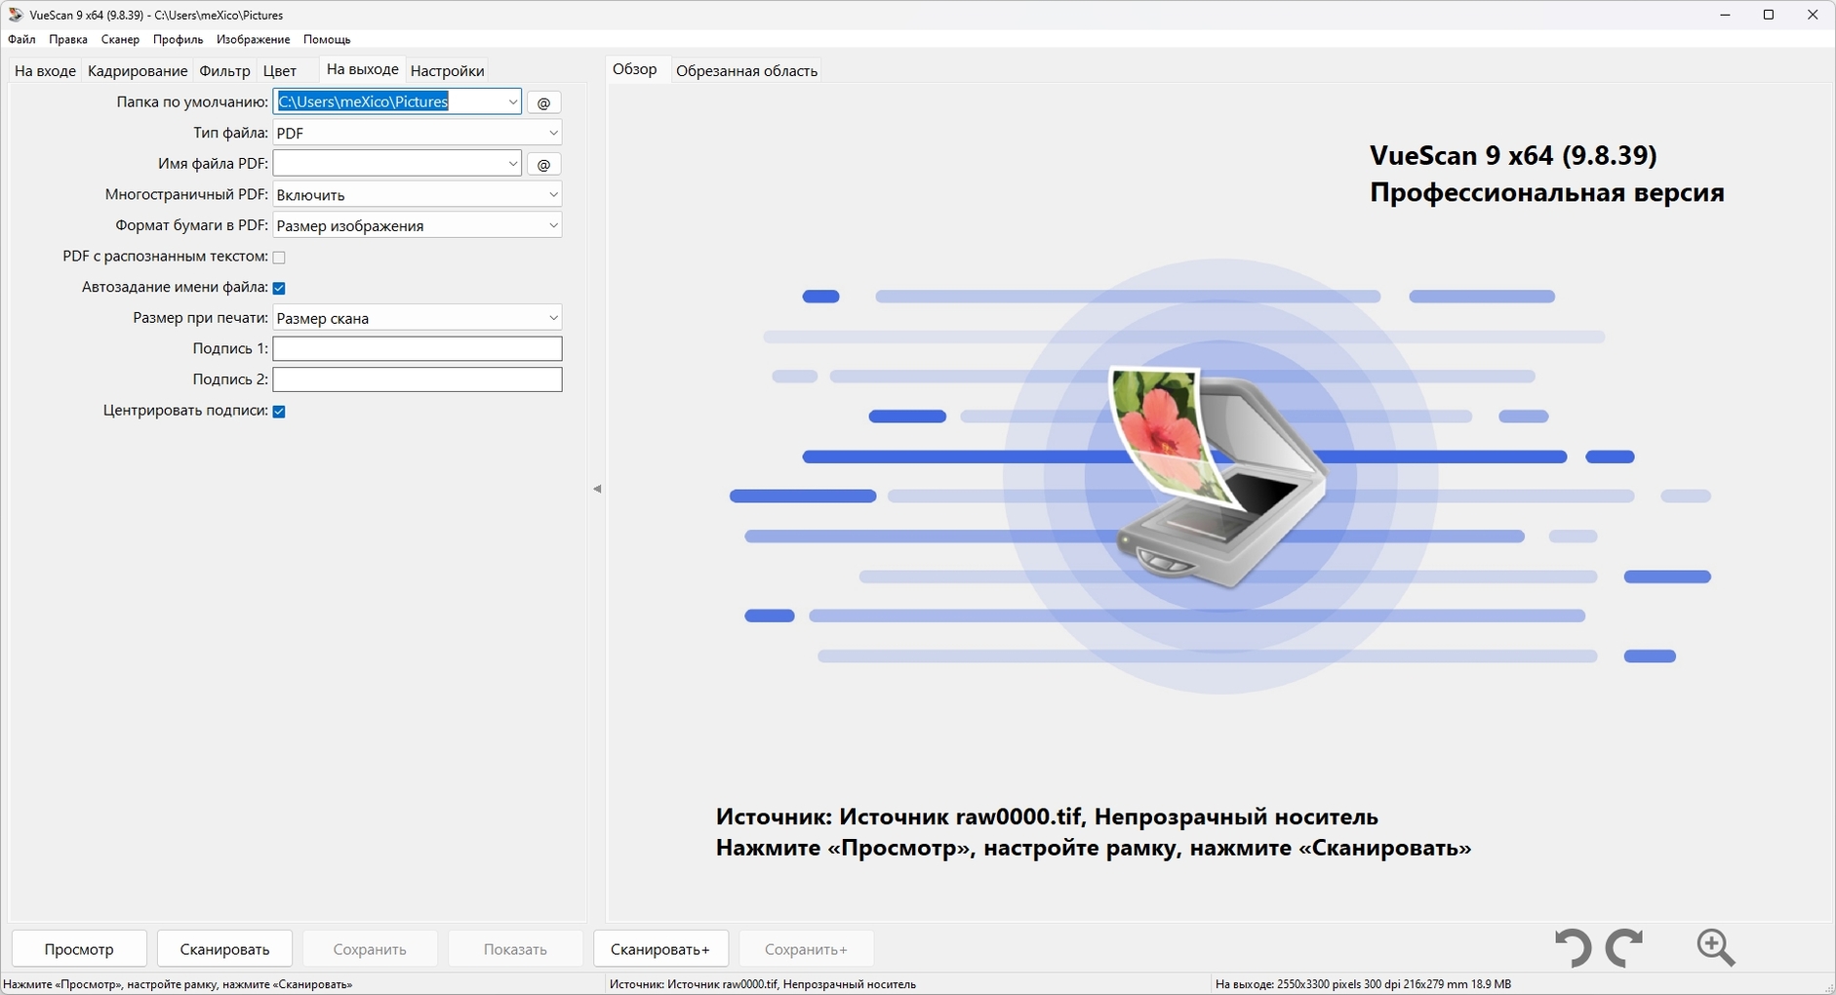Open the 'Тип файла' dropdown
The width and height of the screenshot is (1836, 995).
pyautogui.click(x=418, y=133)
